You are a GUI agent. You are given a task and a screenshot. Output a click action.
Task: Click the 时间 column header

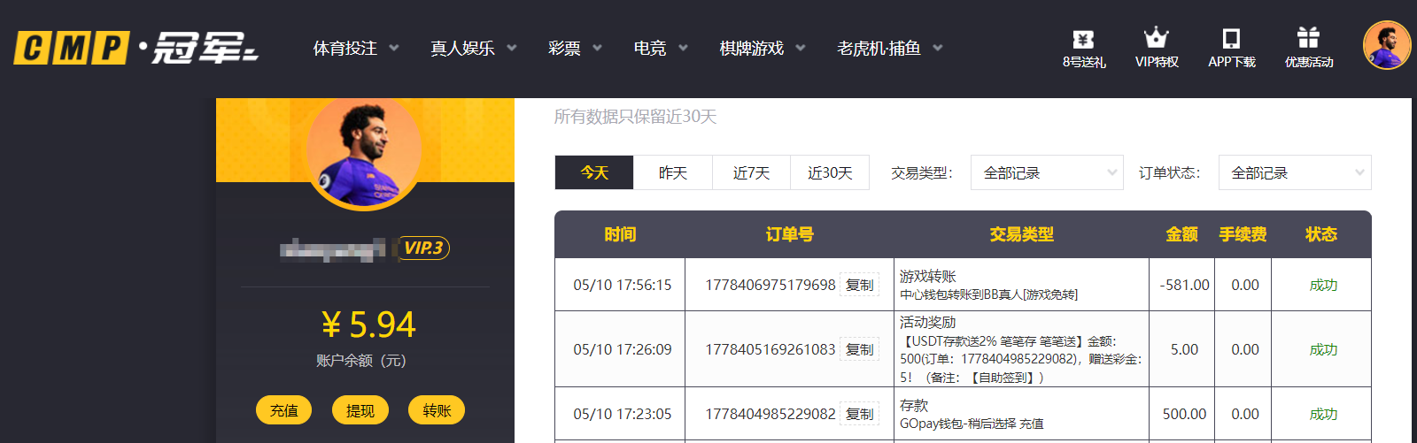(620, 234)
